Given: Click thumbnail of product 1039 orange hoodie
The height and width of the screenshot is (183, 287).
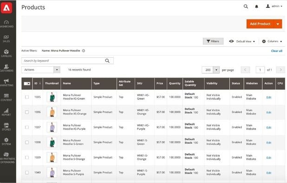Looking at the screenshot, I should click(52, 157).
